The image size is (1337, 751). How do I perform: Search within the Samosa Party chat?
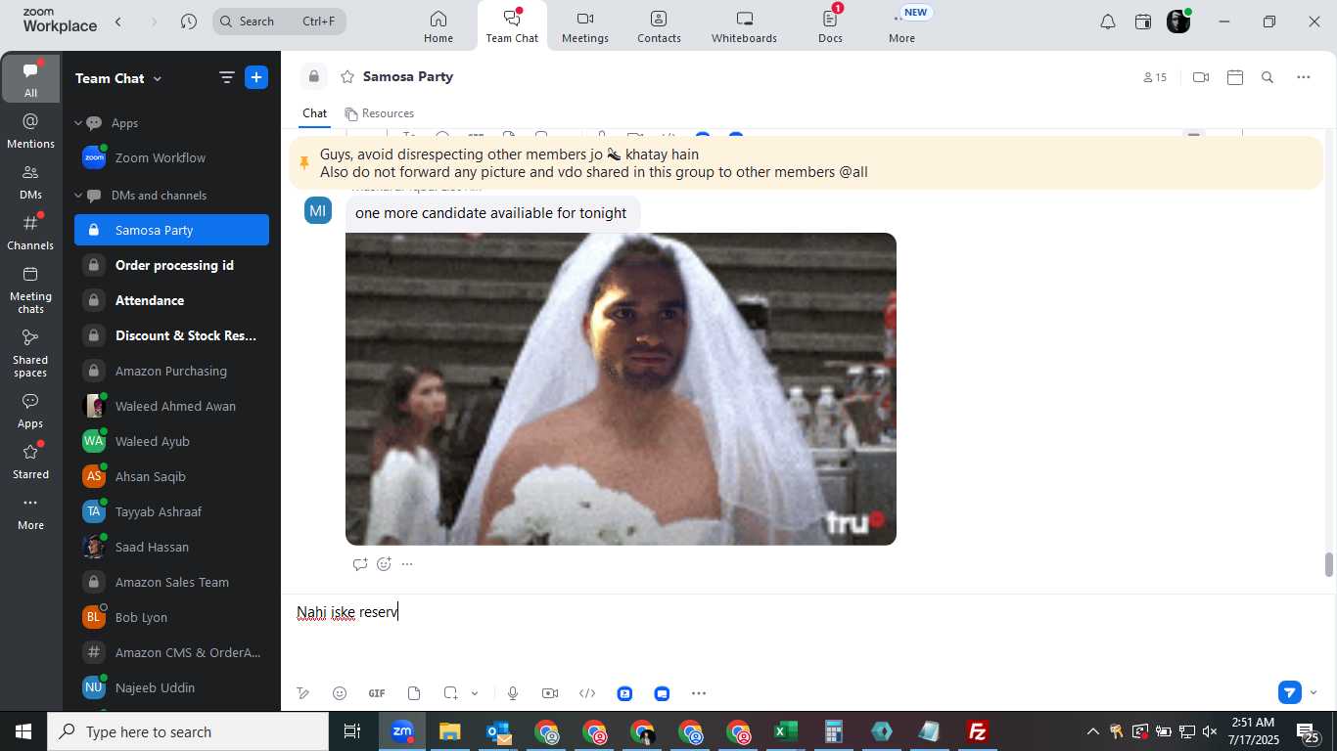1268,77
